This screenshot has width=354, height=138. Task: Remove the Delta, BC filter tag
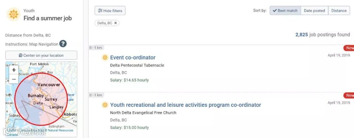(x=115, y=23)
